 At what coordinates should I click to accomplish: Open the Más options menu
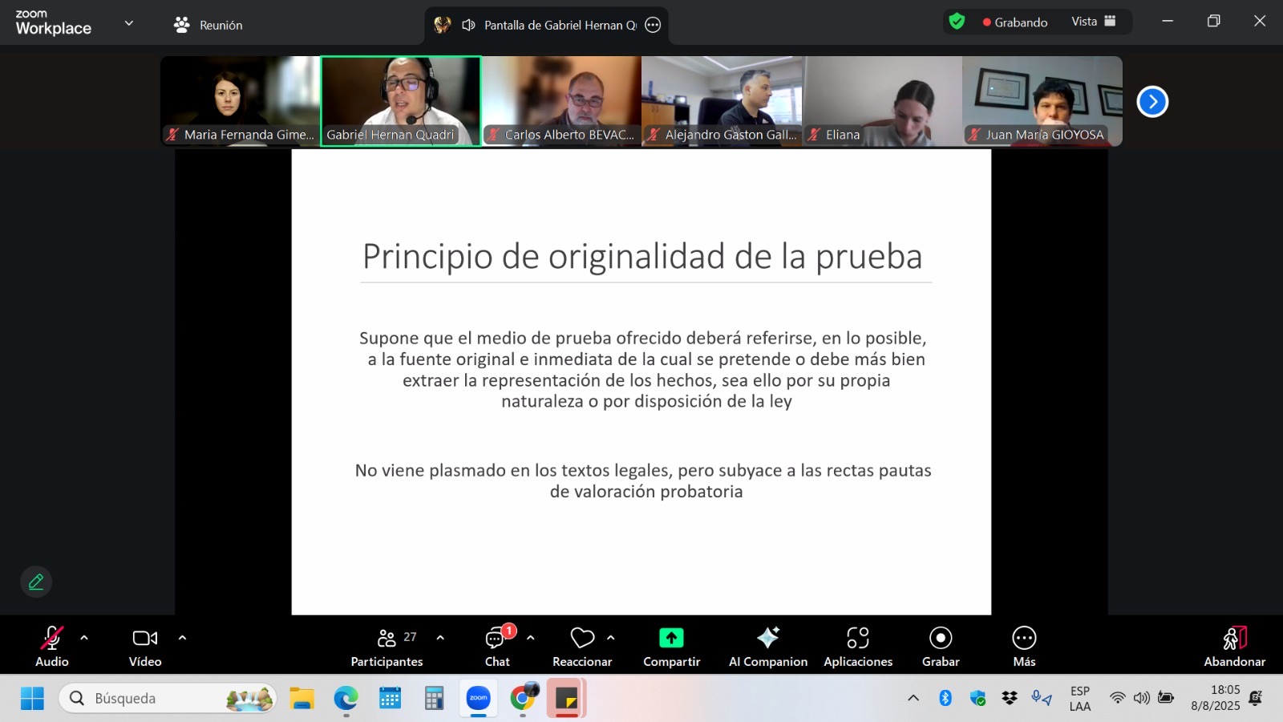pyautogui.click(x=1024, y=646)
